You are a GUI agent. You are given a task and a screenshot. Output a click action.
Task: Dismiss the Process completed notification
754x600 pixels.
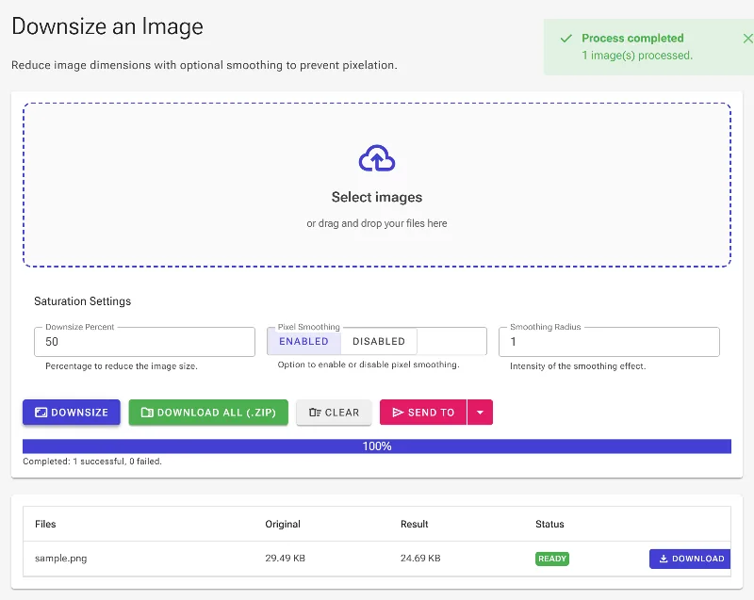click(747, 39)
